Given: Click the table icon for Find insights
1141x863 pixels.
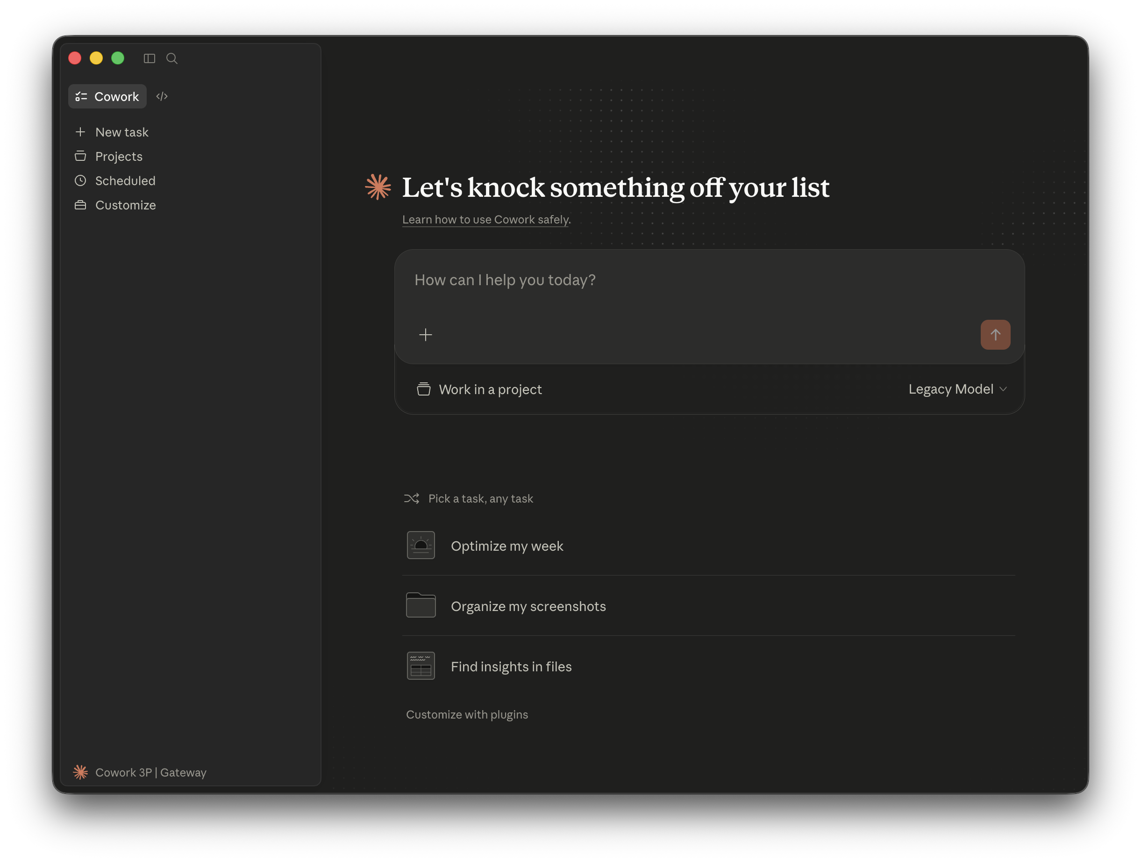Looking at the screenshot, I should point(421,666).
